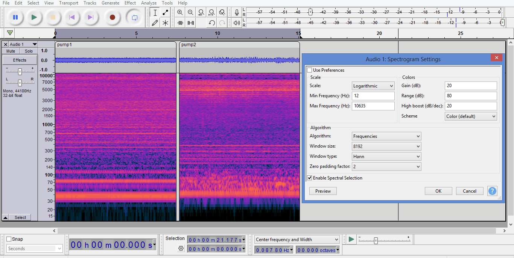Select the Multi-tool asterisk icon
The image size is (514, 258).
165,23
